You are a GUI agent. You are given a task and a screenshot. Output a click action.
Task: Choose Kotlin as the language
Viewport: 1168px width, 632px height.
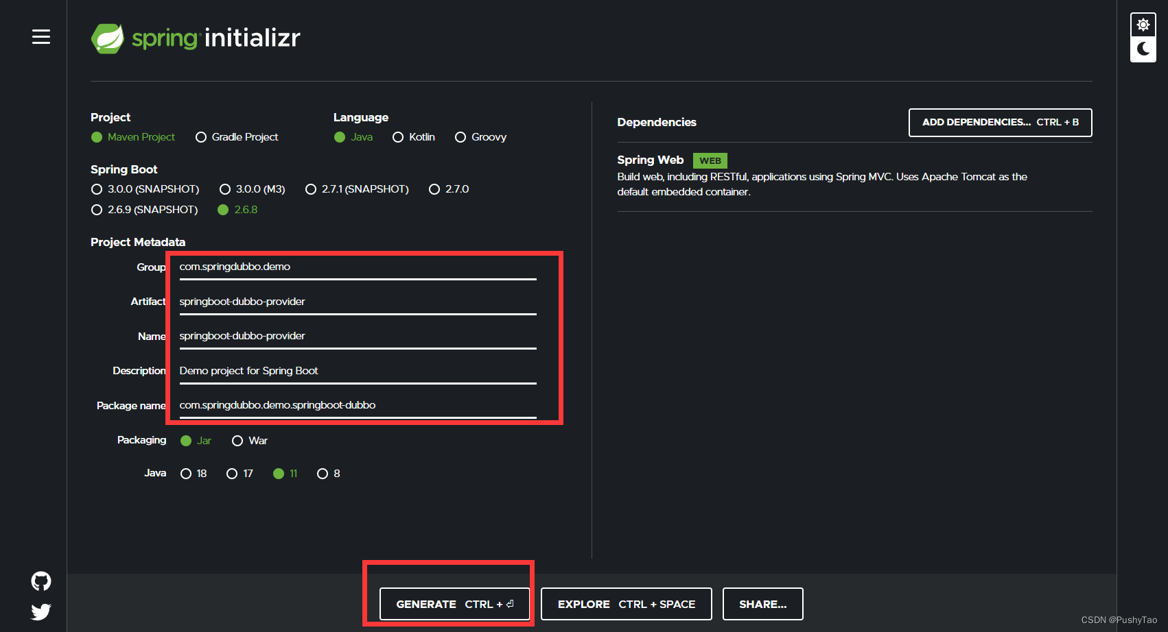pyautogui.click(x=398, y=137)
